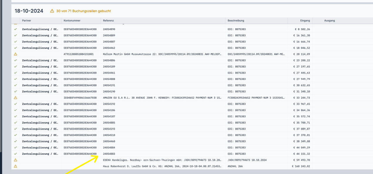Click the Kontonummer column header
The image size is (373, 174).
click(72, 21)
